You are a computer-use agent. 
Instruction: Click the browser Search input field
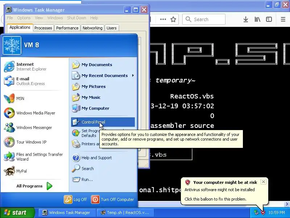204,19
